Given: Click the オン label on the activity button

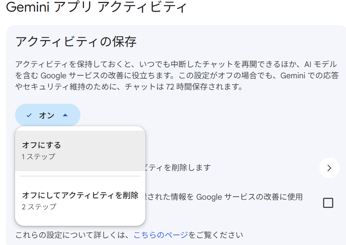Looking at the screenshot, I should pos(47,115).
